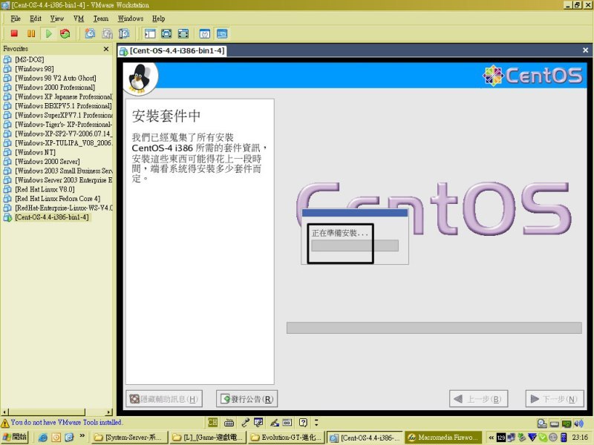Click the IME keyboard icon in language bar
594x445 pixels.
(229, 422)
